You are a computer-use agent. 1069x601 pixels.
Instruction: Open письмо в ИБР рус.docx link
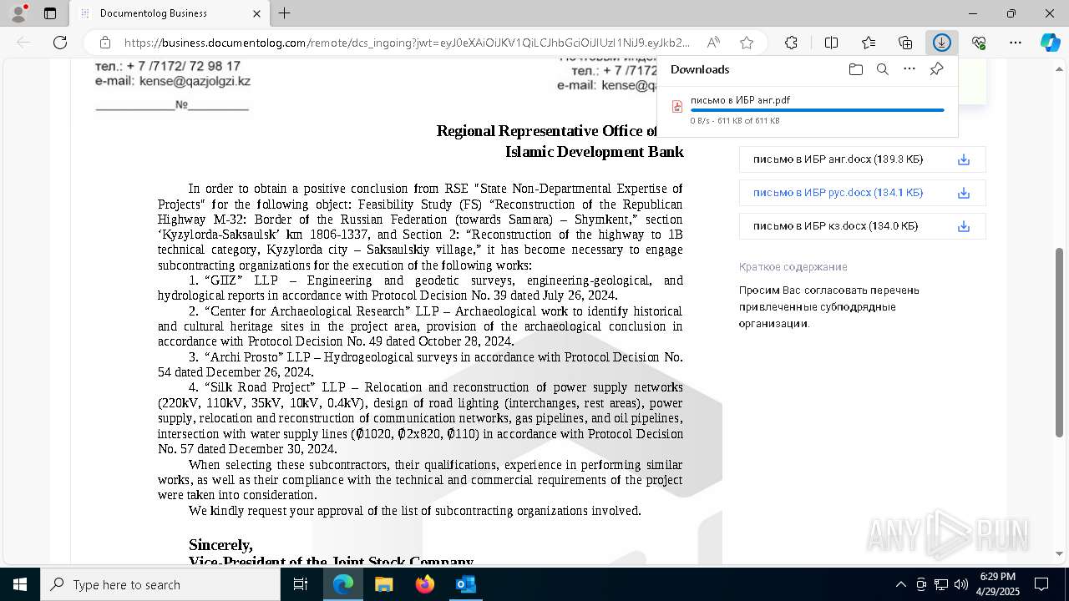(x=838, y=193)
